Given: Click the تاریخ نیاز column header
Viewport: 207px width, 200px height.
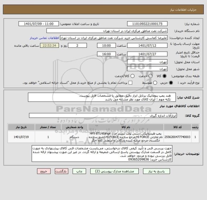Looking at the screenshot, I should pos(21,127).
